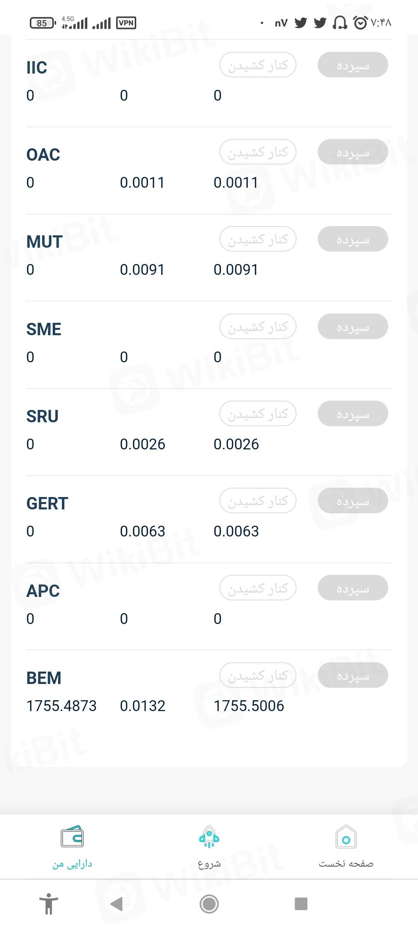The height and width of the screenshot is (929, 418).
Task: Tap the accessibility figure icon
Action: point(49,904)
